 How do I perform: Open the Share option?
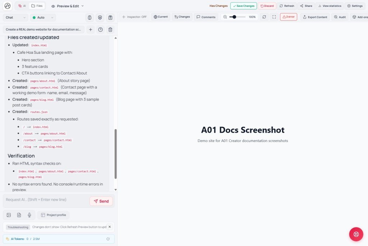click(x=306, y=6)
